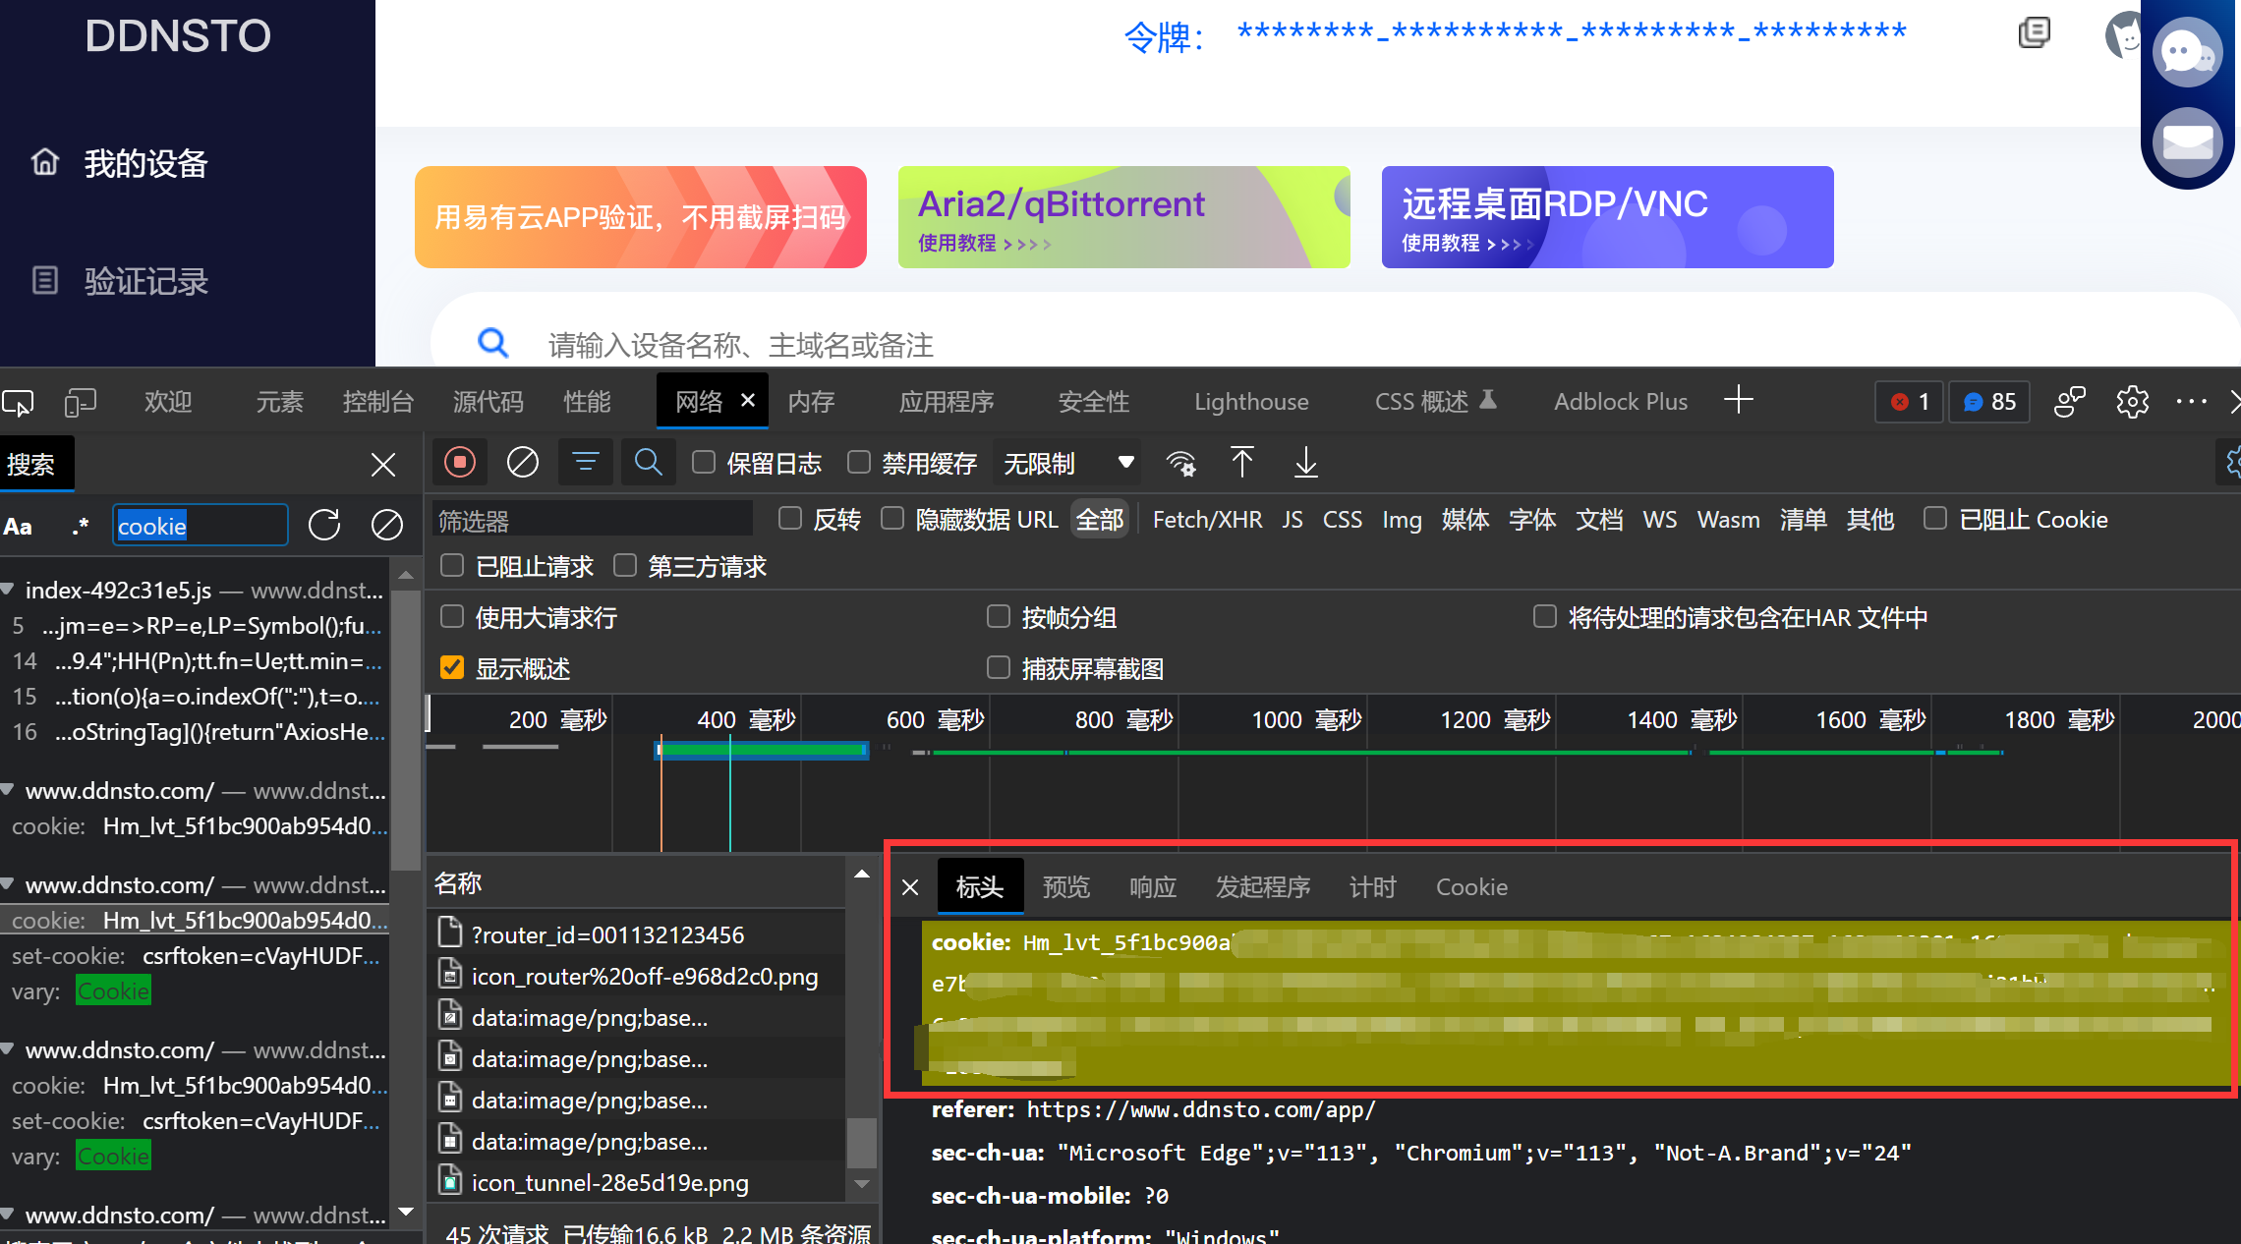Open the mail message floating icon
The width and height of the screenshot is (2241, 1244).
click(x=2188, y=141)
